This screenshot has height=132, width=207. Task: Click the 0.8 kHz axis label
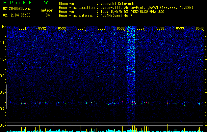click(3, 92)
